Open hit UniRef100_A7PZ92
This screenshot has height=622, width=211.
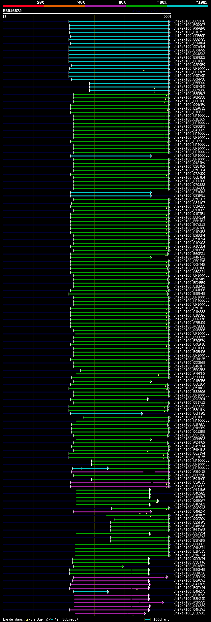point(189,32)
